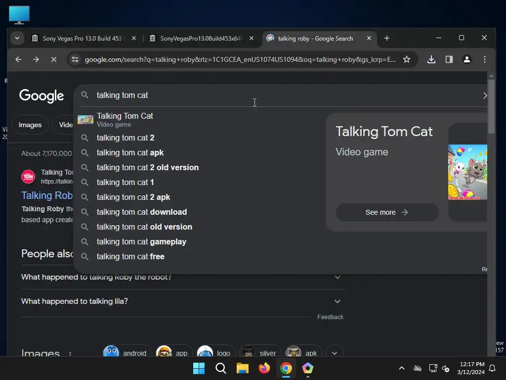Open the Images filter chip
Image resolution: width=506 pixels, height=380 pixels.
[30, 125]
